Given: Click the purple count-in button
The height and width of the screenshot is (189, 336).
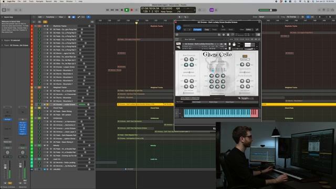Looking at the screenshot, I should coord(212,10).
